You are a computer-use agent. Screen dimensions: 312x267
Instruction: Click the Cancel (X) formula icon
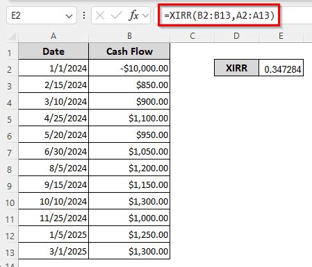[100, 16]
